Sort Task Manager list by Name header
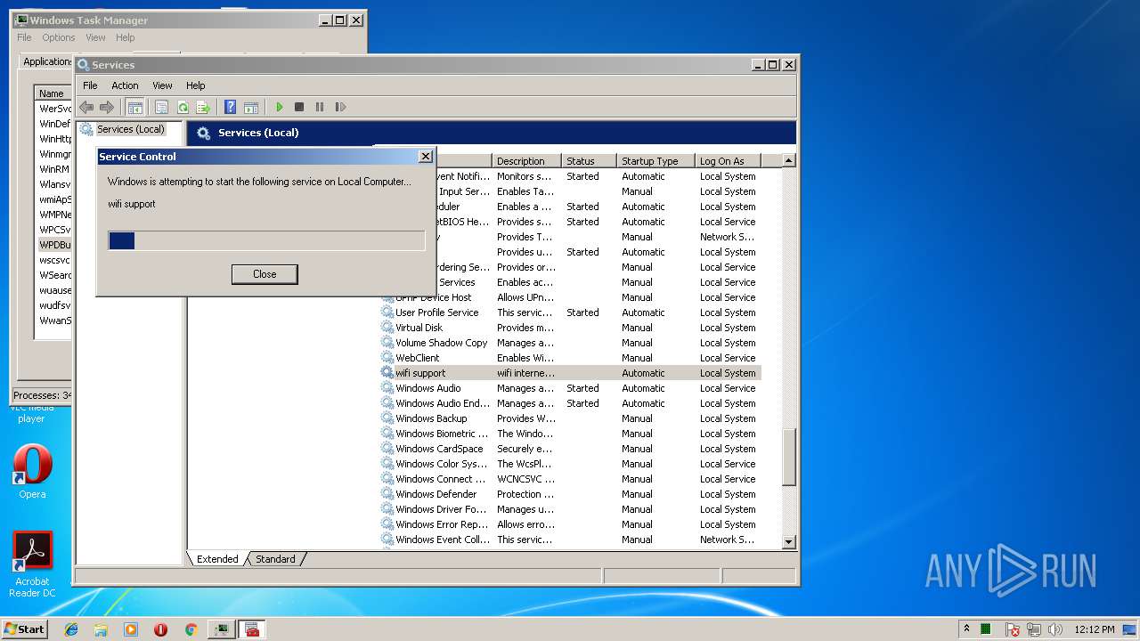 (x=53, y=93)
